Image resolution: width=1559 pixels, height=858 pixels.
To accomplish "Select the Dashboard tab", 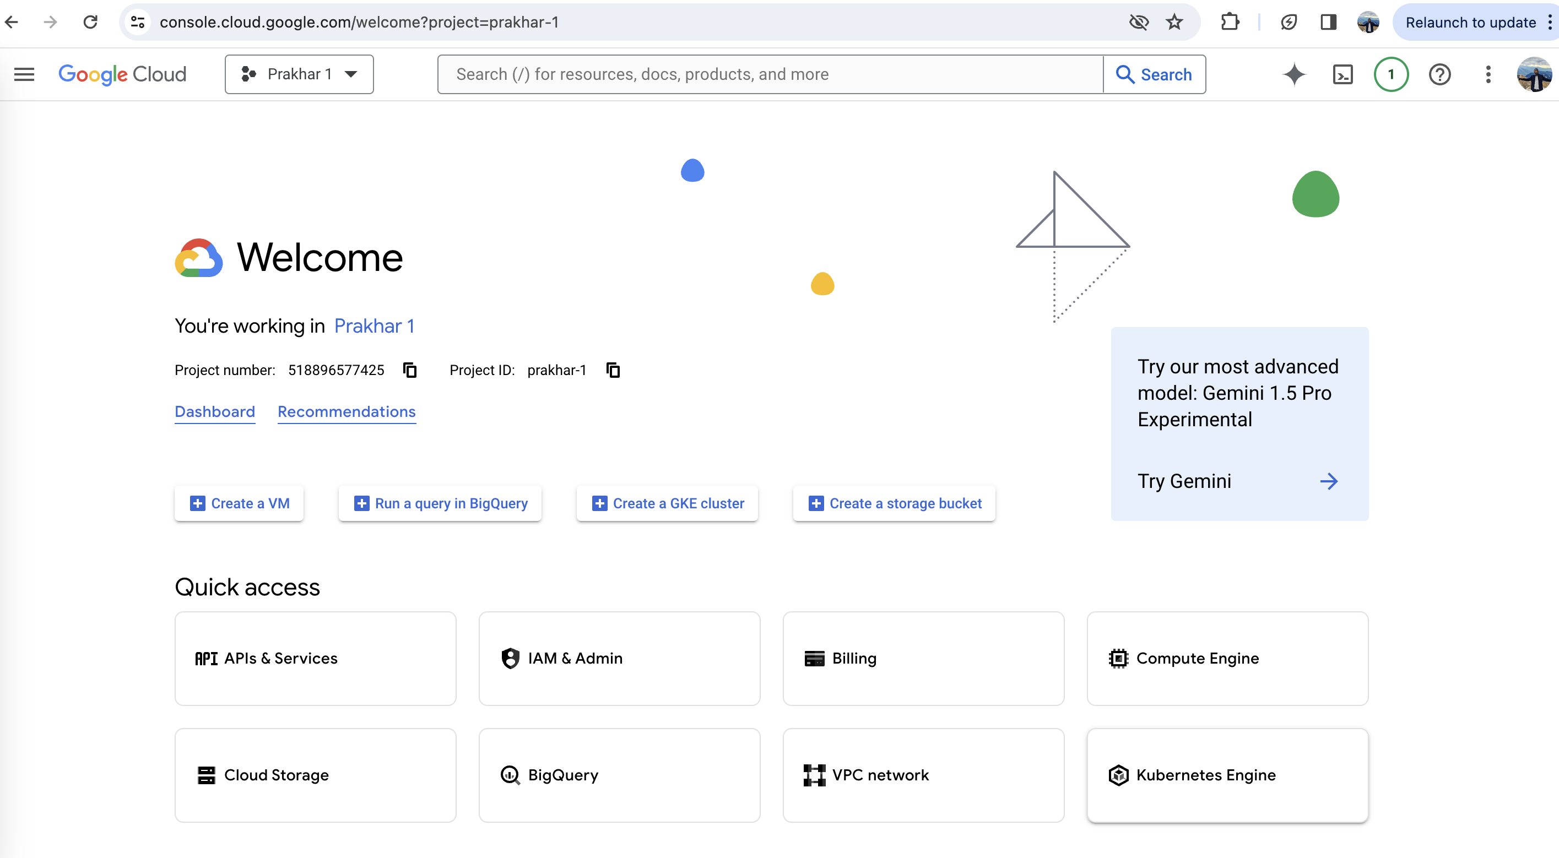I will point(214,411).
